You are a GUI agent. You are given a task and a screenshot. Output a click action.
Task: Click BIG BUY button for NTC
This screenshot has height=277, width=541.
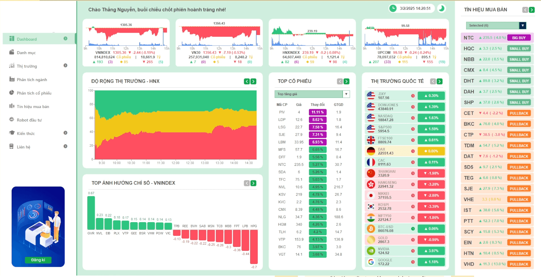(x=519, y=38)
